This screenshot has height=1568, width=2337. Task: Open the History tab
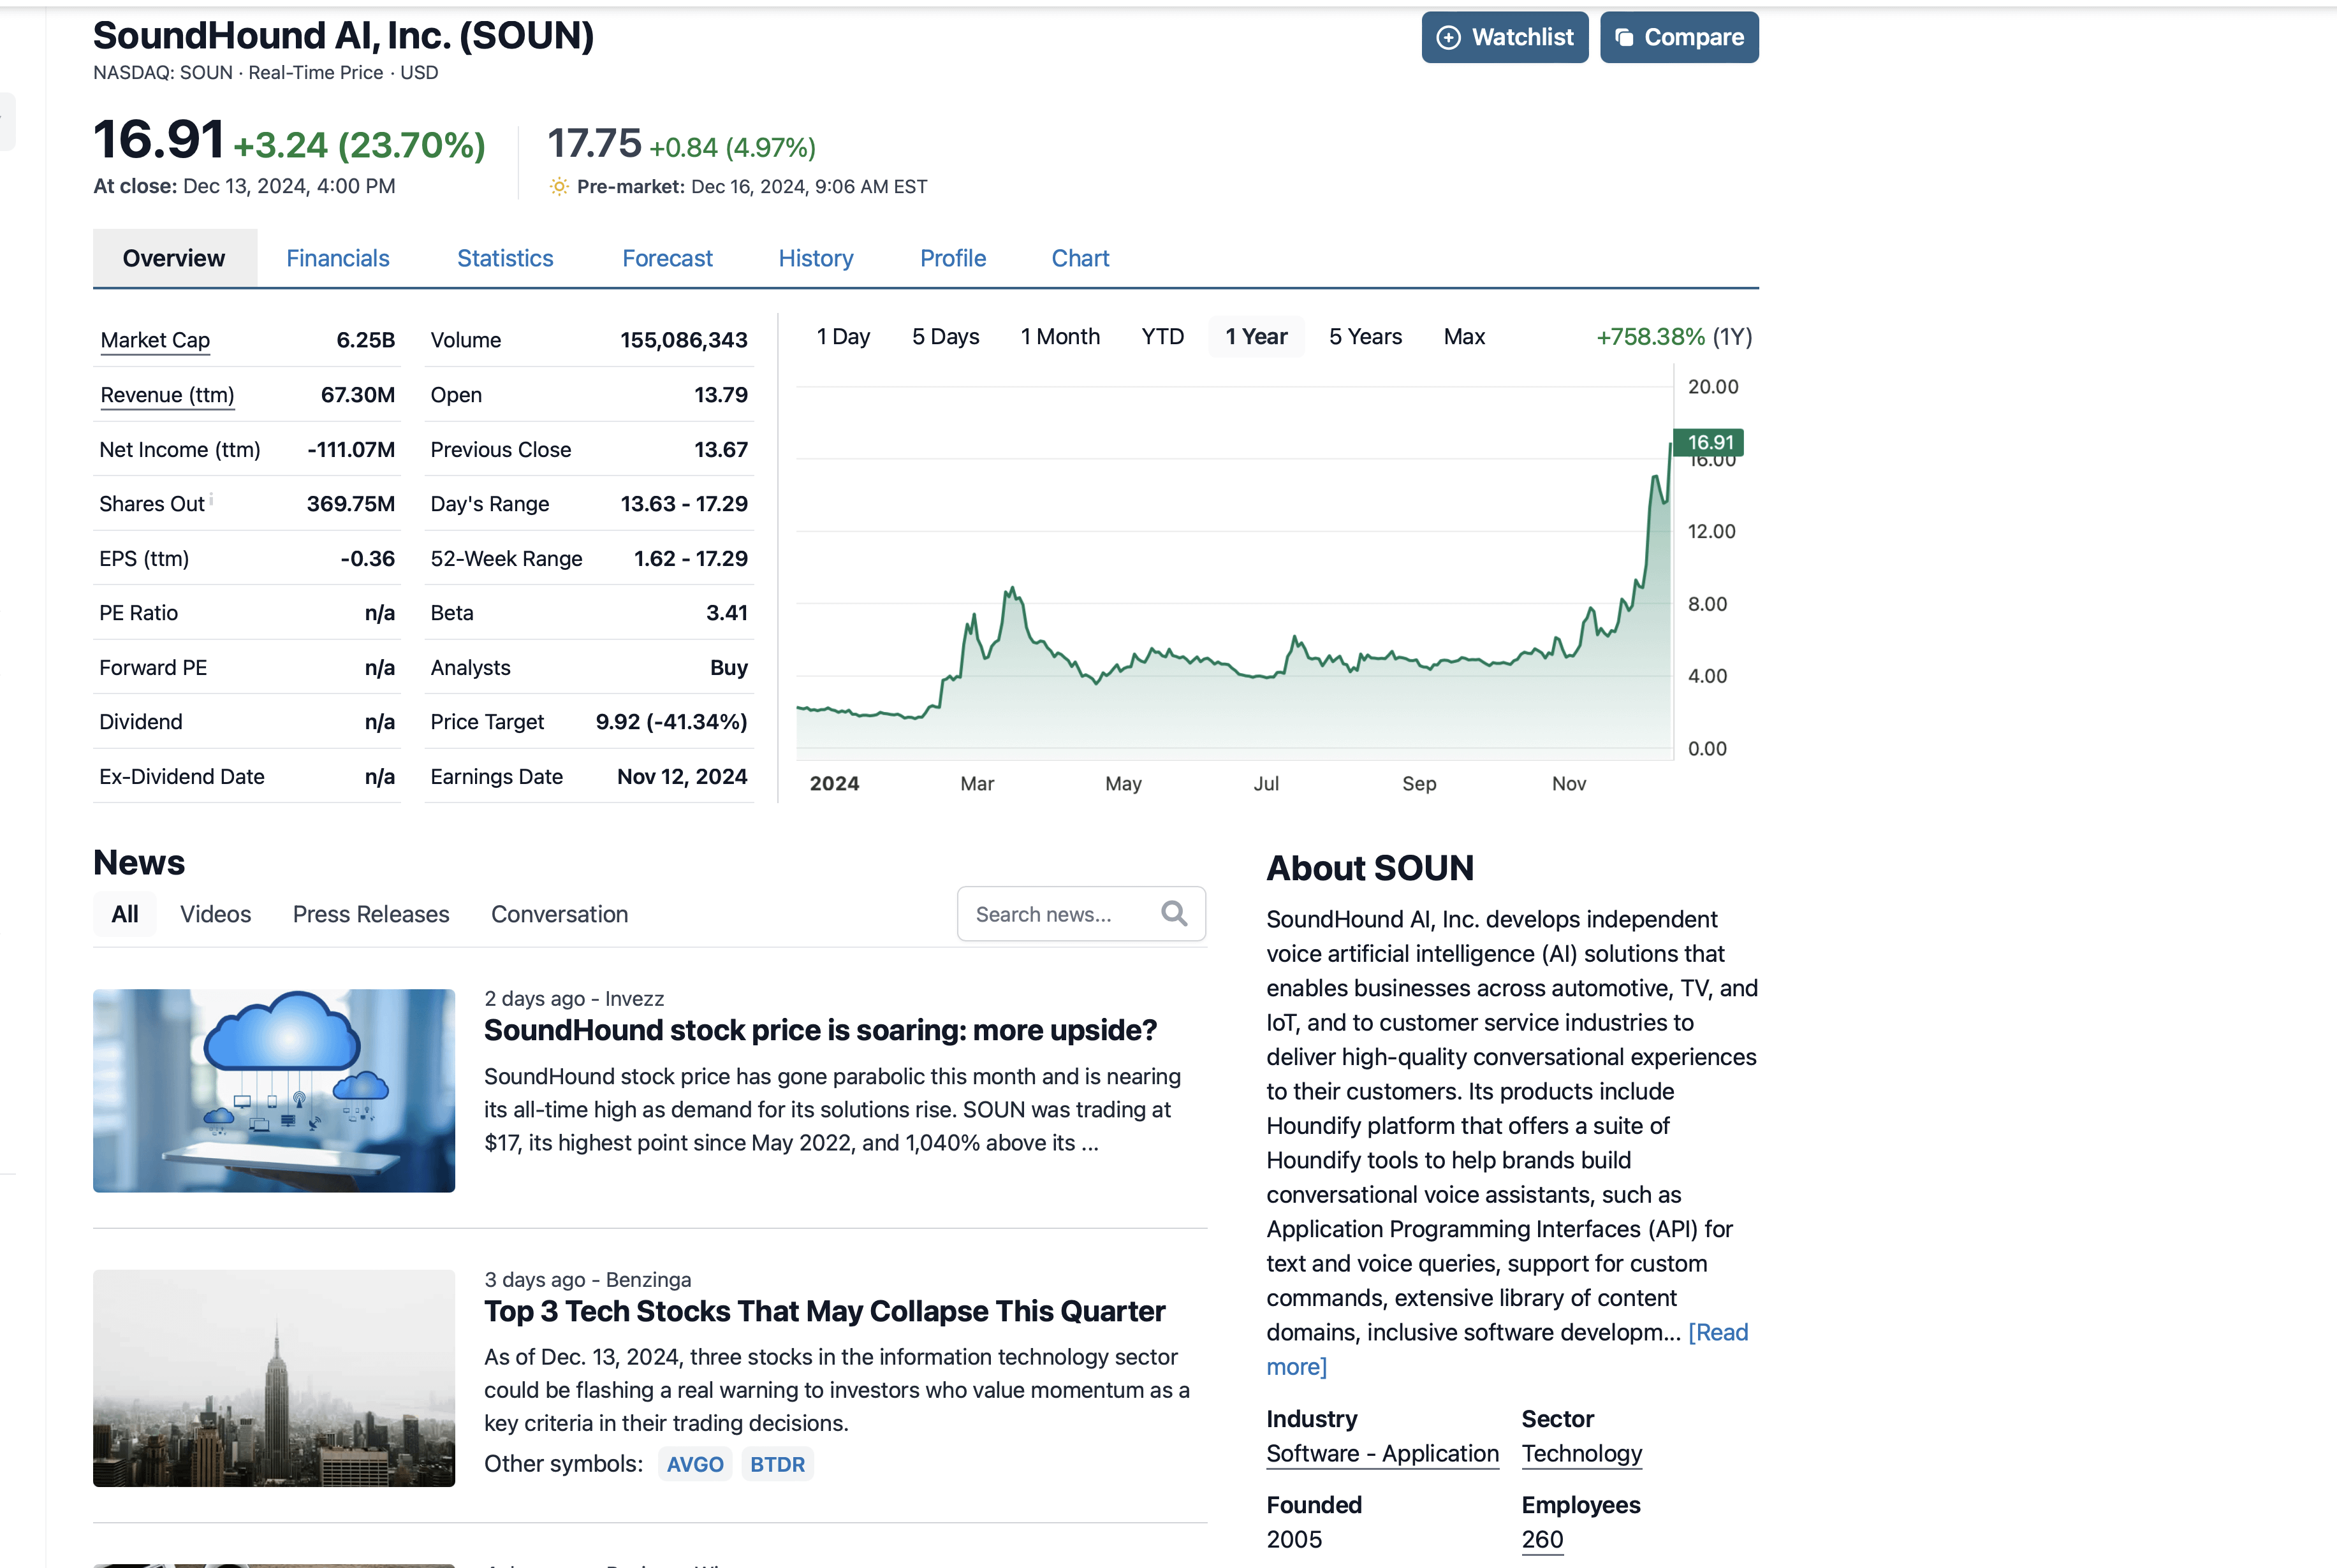816,258
